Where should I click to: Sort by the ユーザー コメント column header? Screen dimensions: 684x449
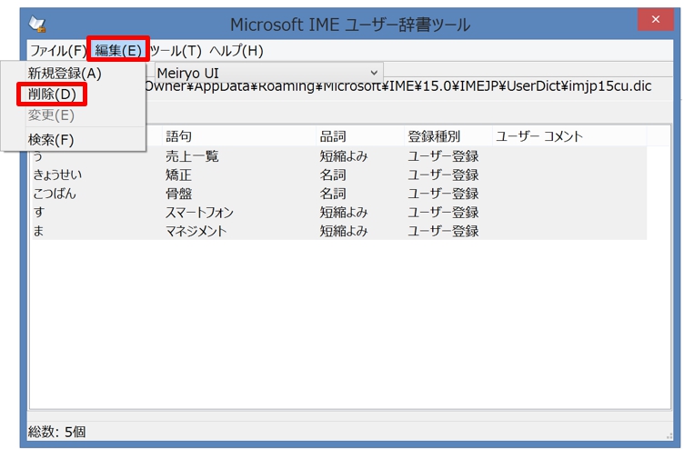[569, 136]
